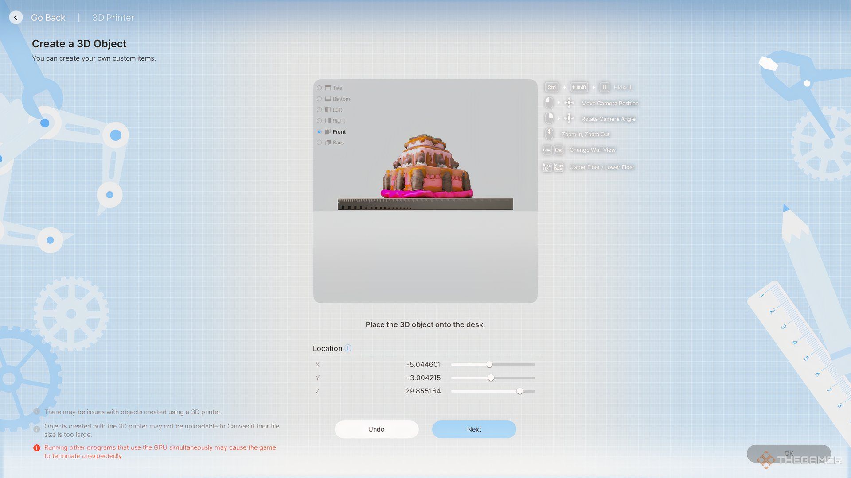851x478 pixels.
Task: Click the cake 3D object preview
Action: pyautogui.click(x=425, y=168)
